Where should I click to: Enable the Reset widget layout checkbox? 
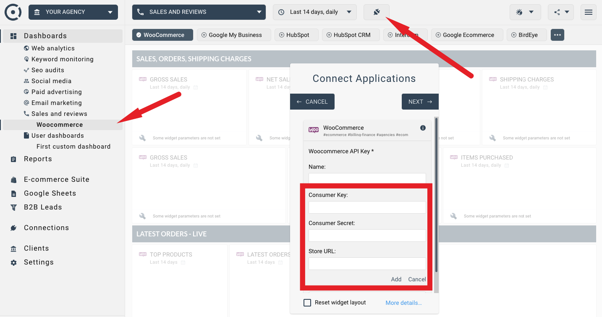pyautogui.click(x=307, y=303)
